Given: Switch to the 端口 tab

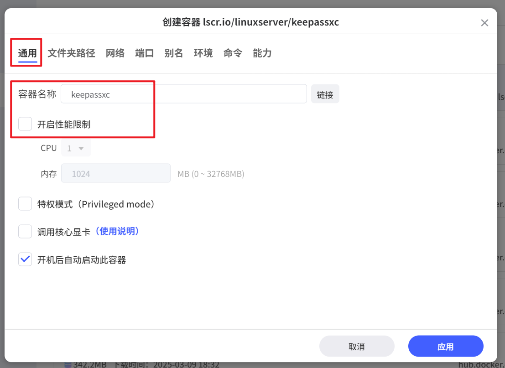Looking at the screenshot, I should click(x=144, y=53).
